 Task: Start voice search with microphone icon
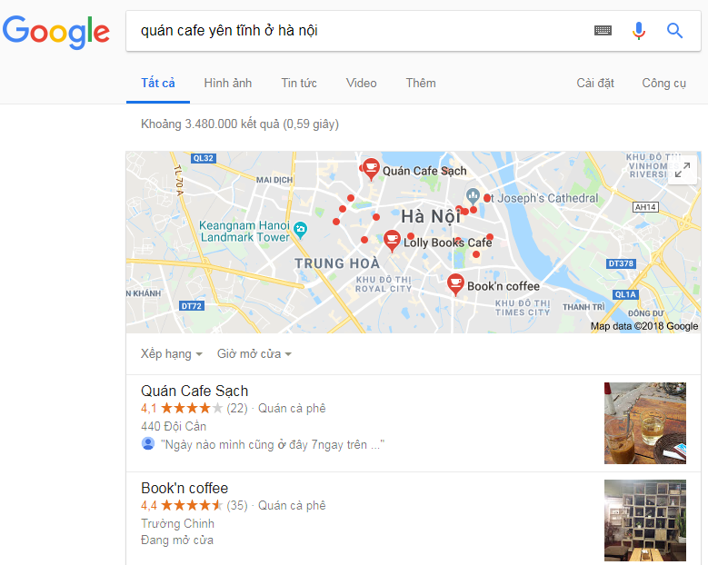(x=638, y=31)
